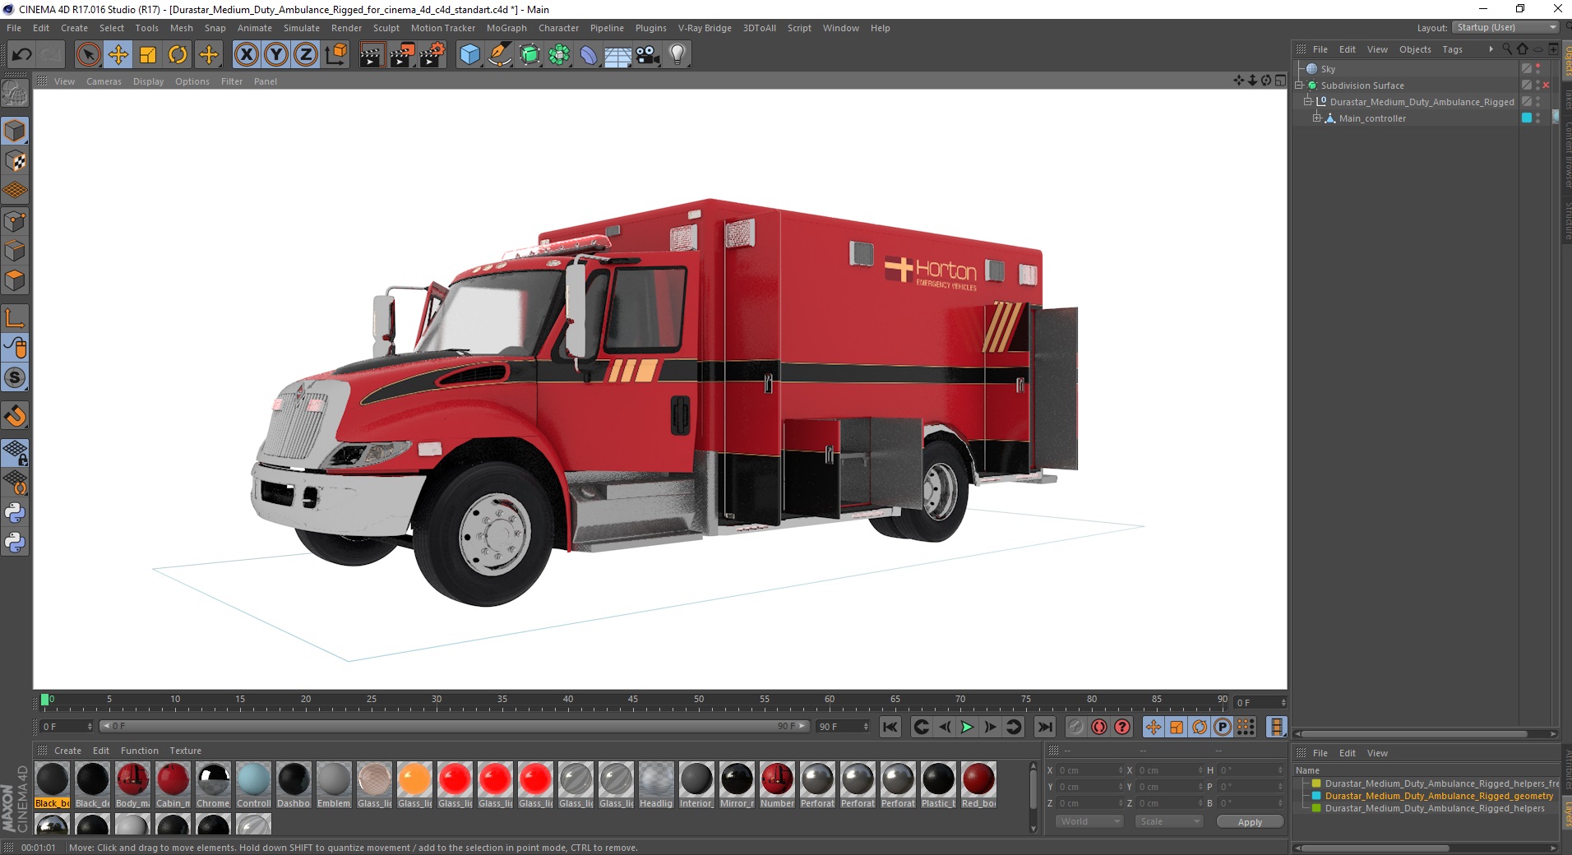Select the Live Selection tool

click(x=88, y=55)
